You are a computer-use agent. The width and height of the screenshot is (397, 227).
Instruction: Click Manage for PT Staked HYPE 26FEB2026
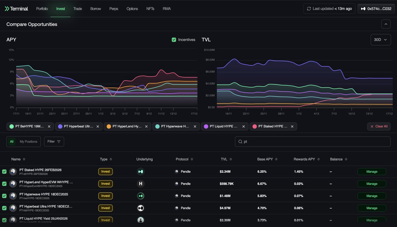pyautogui.click(x=372, y=172)
